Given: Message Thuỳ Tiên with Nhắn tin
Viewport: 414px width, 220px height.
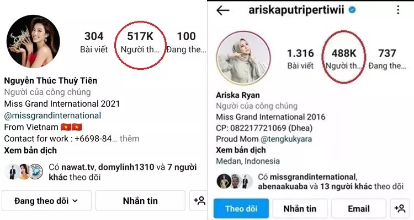Looking at the screenshot, I should (x=140, y=201).
